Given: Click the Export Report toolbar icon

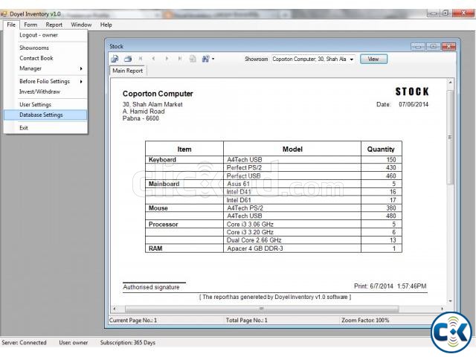Looking at the screenshot, I should point(115,59).
